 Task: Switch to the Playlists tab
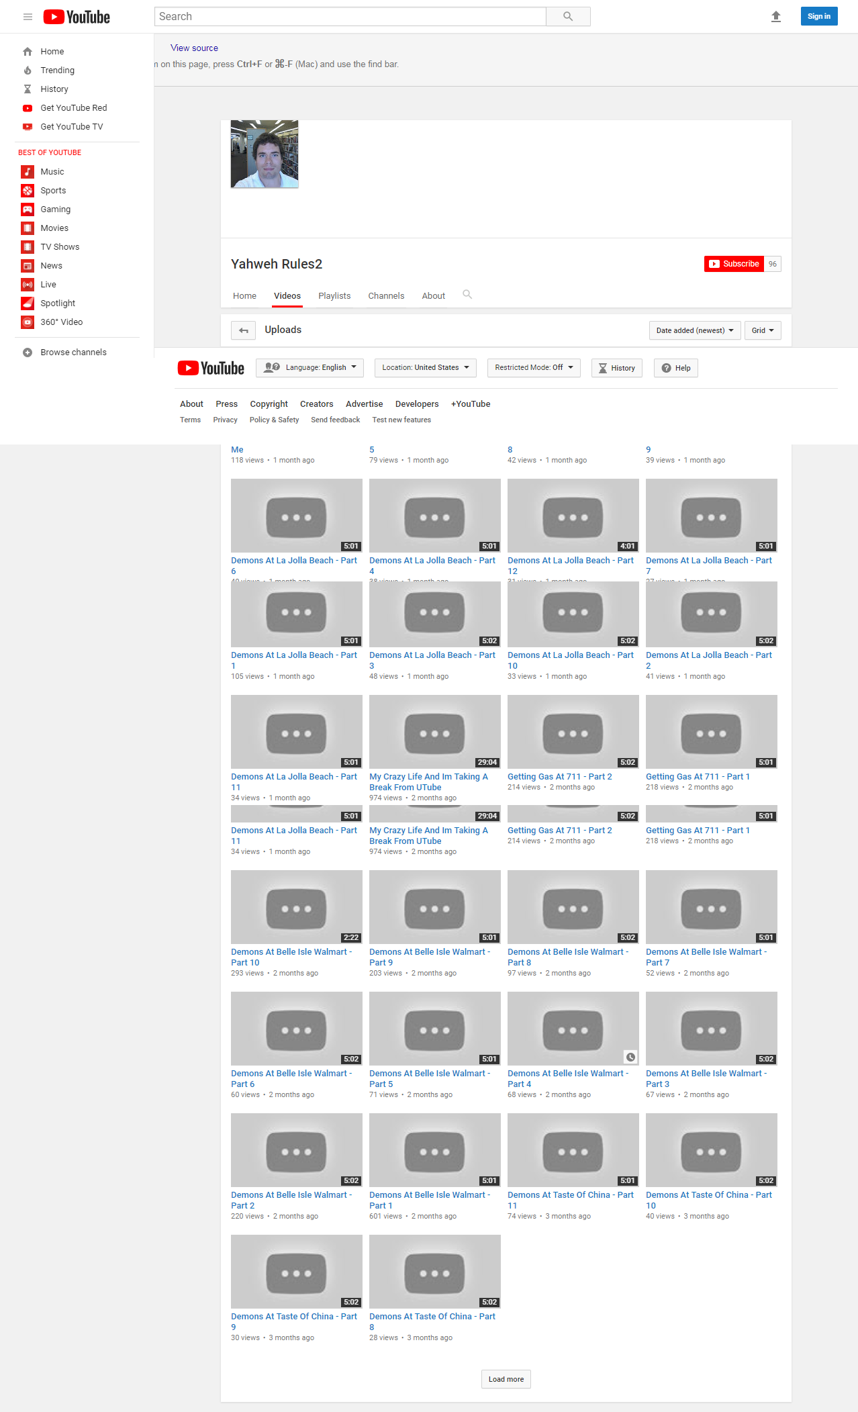pyautogui.click(x=334, y=296)
